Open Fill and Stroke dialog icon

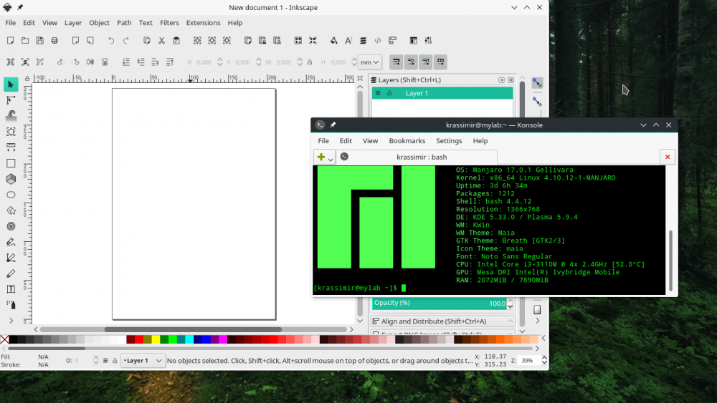point(334,41)
